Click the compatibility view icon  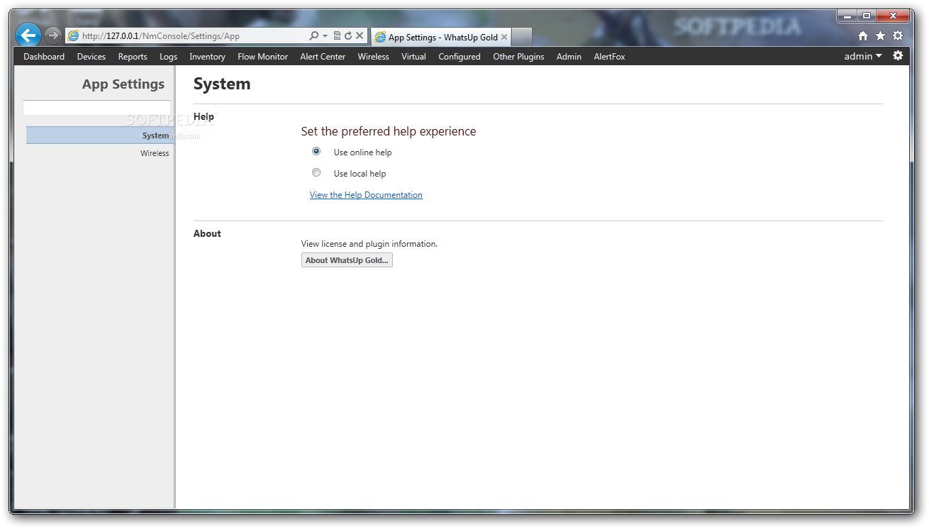pyautogui.click(x=337, y=35)
